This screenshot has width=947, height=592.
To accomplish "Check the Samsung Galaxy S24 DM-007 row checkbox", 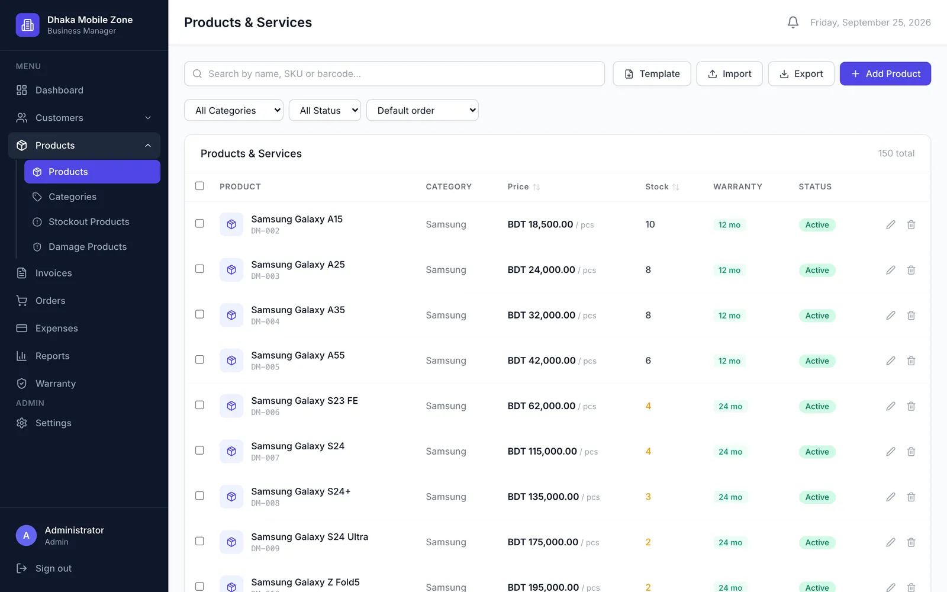I will (x=199, y=451).
